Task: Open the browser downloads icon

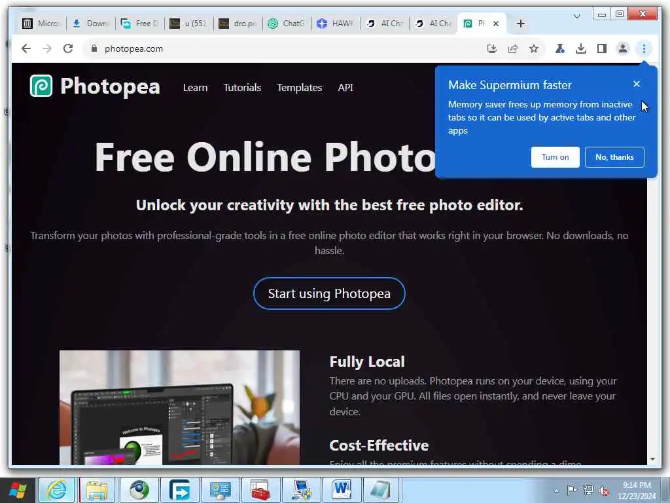Action: (x=581, y=48)
